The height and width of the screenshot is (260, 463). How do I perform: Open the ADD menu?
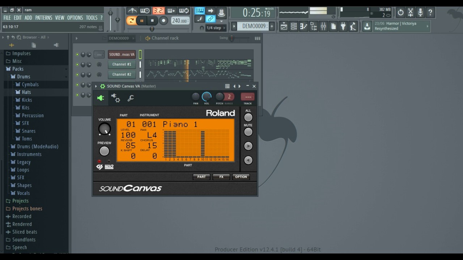tap(28, 18)
